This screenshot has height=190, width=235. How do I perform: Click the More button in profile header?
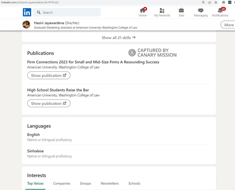point(228,25)
